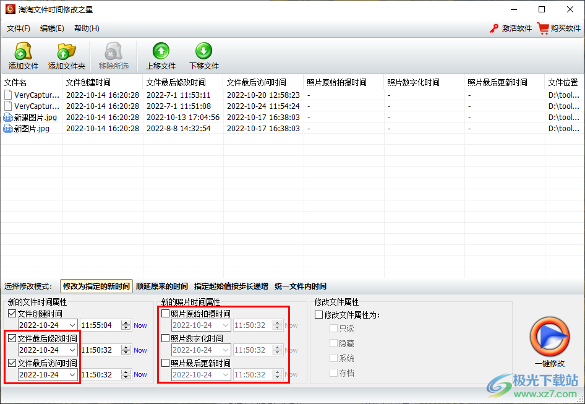Switch to 指定起始值按步长递增 mode
This screenshot has height=404, width=585.
231,286
